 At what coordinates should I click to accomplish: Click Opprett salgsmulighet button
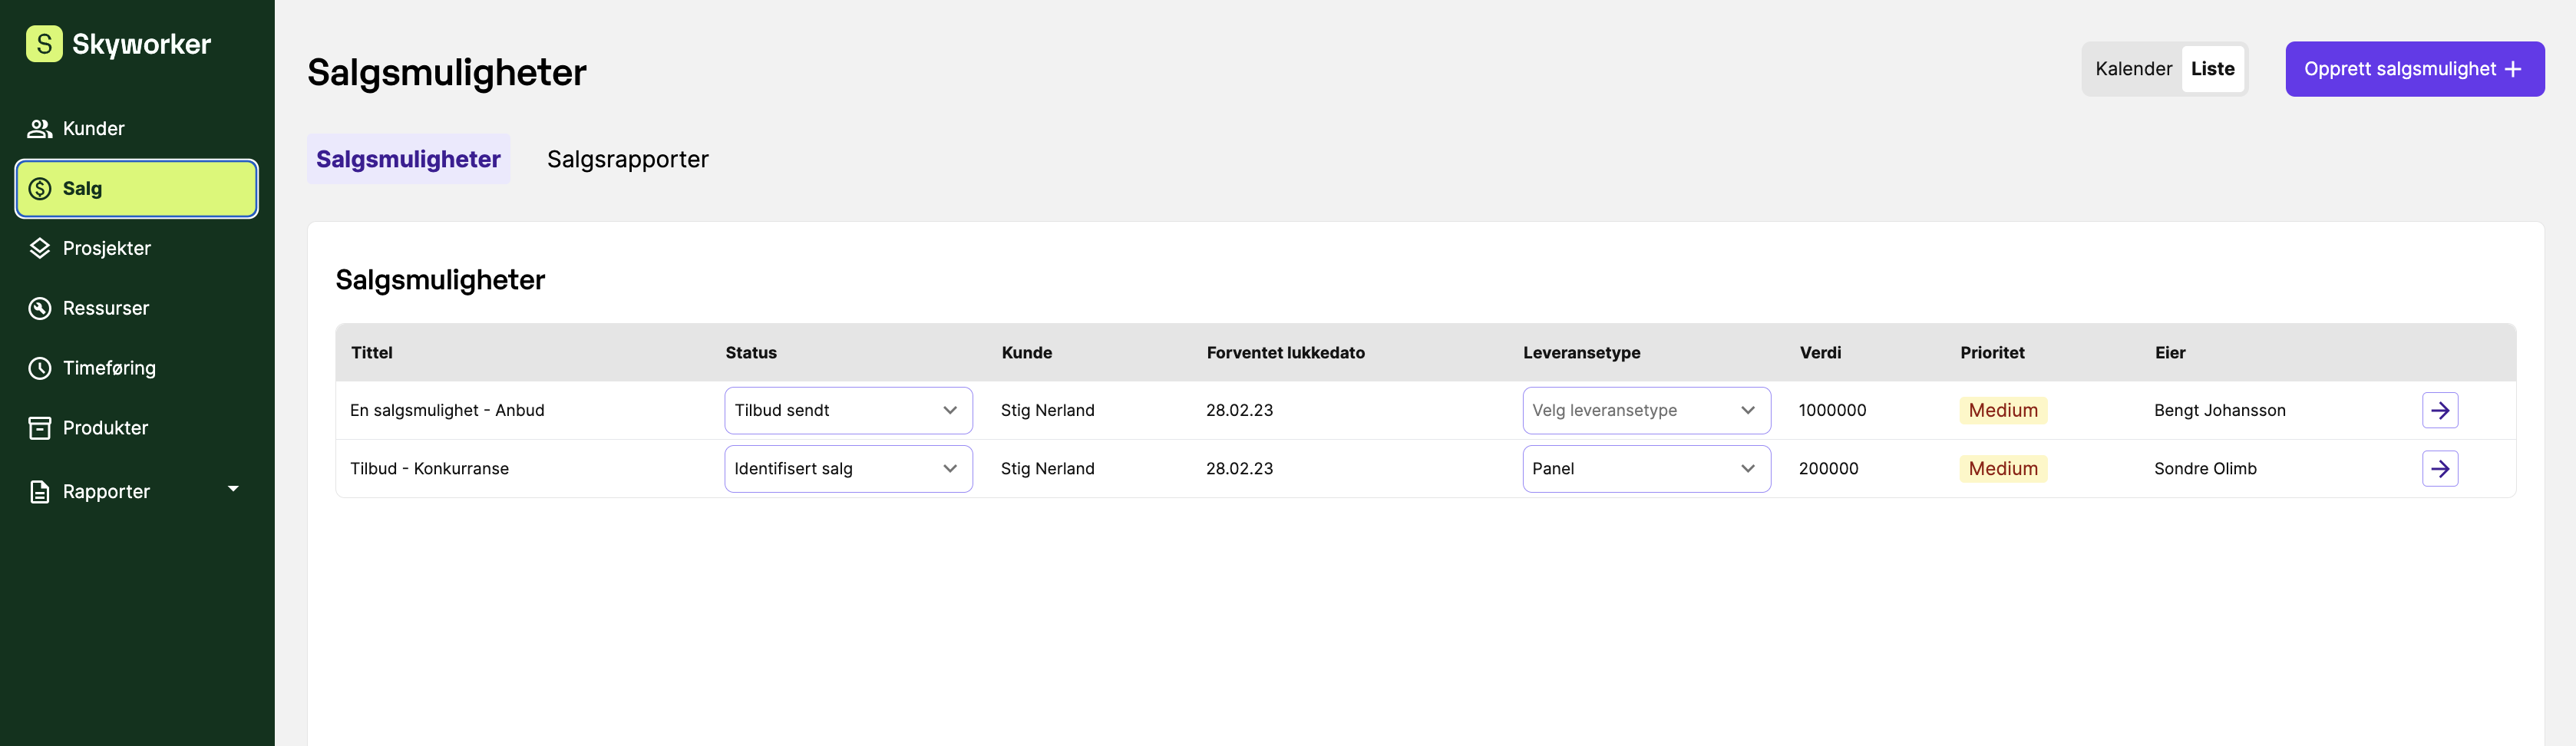click(x=2413, y=69)
